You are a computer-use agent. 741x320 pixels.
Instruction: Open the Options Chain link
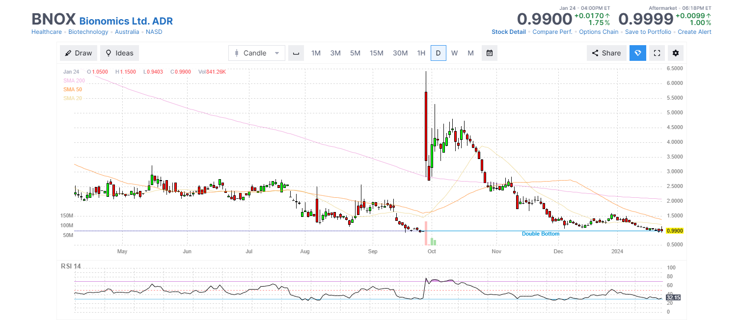599,32
